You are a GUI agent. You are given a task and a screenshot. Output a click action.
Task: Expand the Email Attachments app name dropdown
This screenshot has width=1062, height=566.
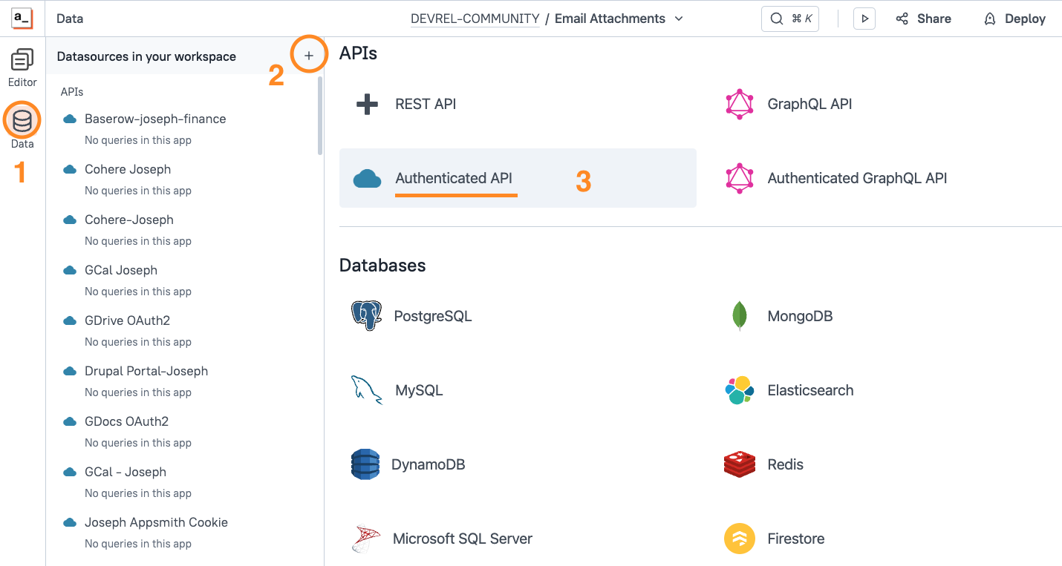[x=679, y=19]
